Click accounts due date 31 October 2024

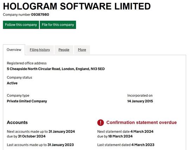point(32,136)
